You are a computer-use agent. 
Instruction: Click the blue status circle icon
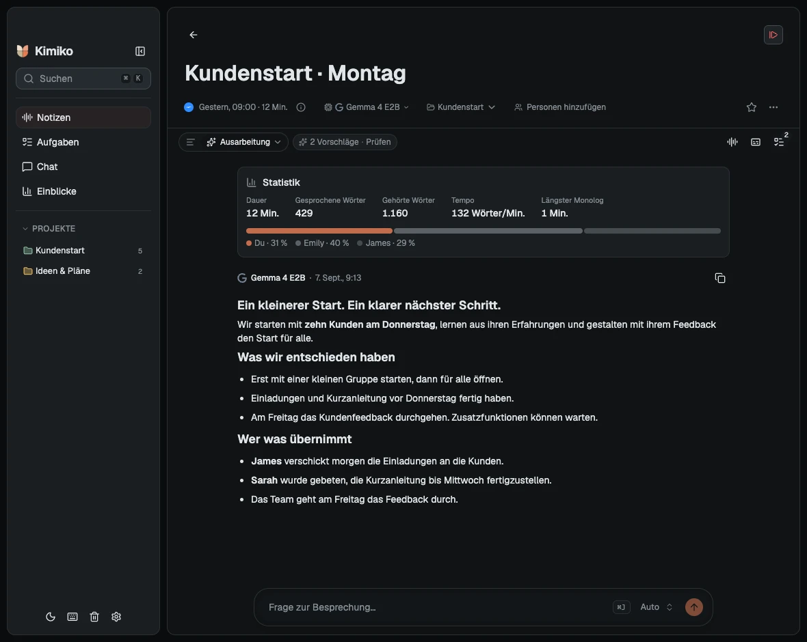coord(189,107)
